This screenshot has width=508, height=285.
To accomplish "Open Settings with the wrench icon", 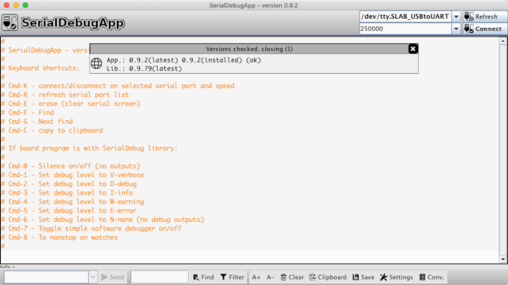I will coord(397,277).
